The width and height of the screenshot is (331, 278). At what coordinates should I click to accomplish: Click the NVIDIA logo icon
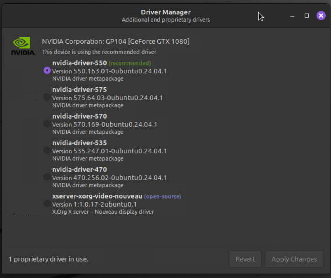[x=22, y=46]
